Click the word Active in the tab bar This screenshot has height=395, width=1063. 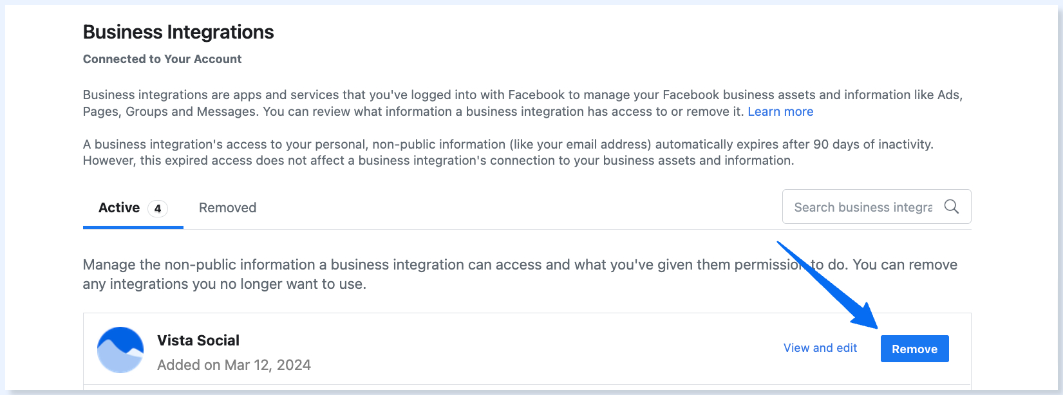click(x=119, y=208)
